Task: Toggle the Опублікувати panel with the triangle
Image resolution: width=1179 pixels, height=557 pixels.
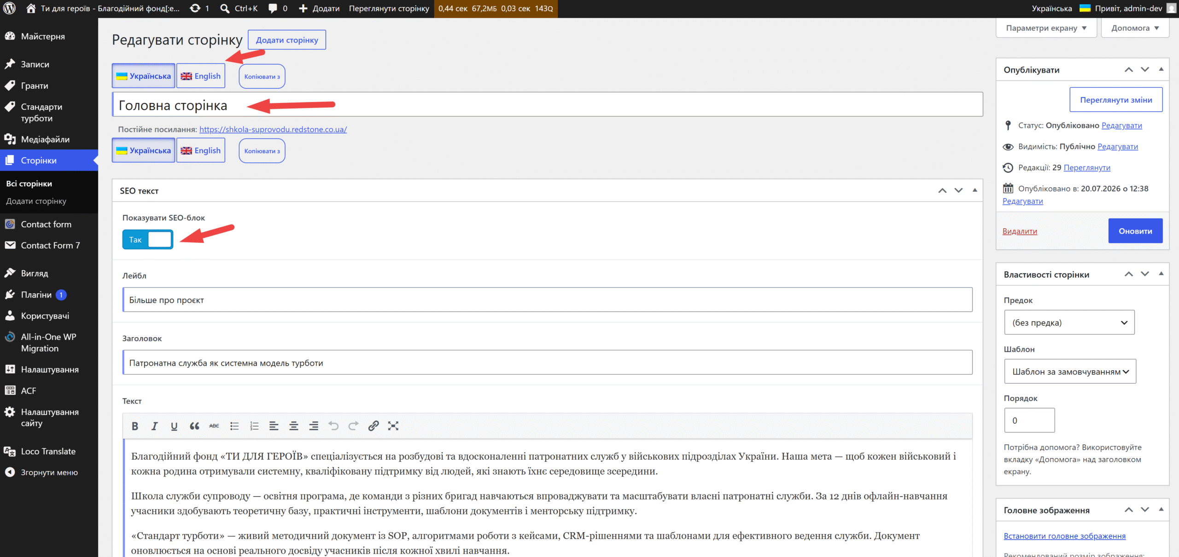Action: 1161,69
